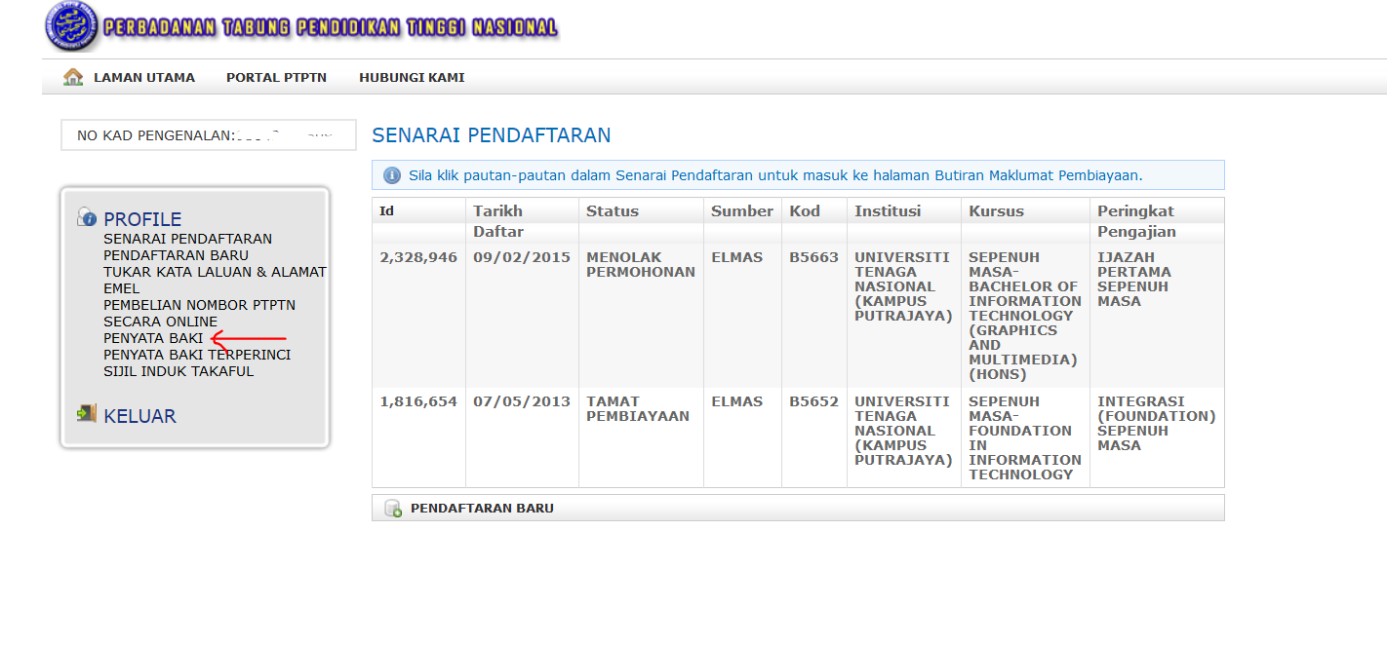Open the Senarai Pendaftaran sidebar link
The height and width of the screenshot is (645, 1387).
(188, 239)
